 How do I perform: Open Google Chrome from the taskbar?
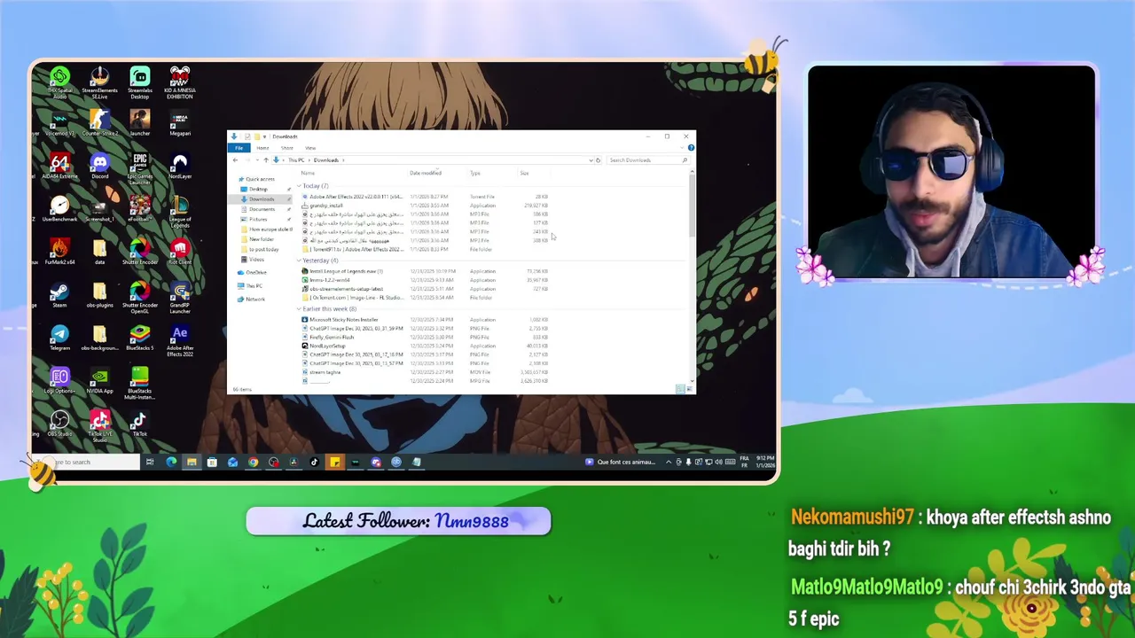(253, 462)
